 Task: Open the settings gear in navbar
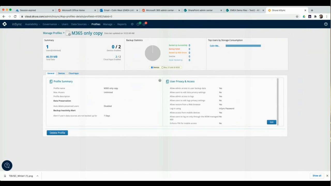coord(132,24)
